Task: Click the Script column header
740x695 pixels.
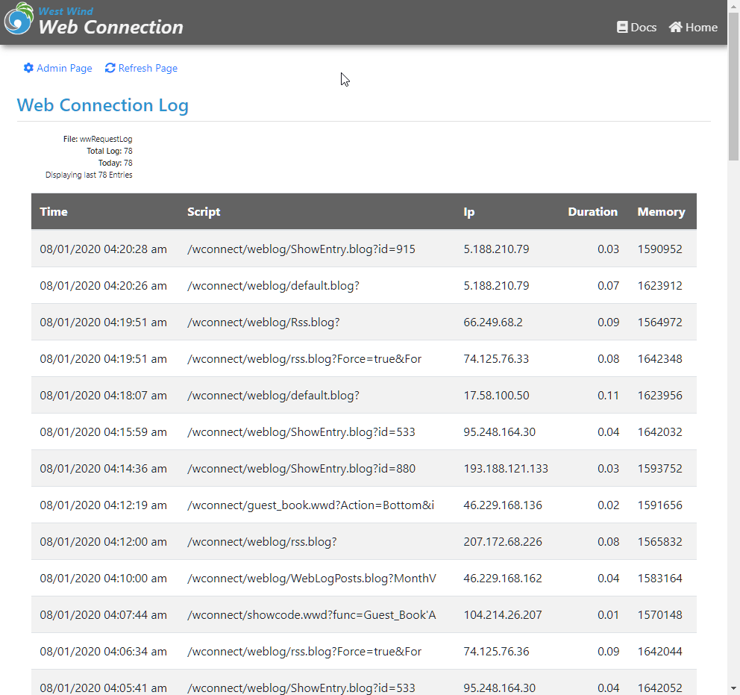Action: (x=204, y=212)
